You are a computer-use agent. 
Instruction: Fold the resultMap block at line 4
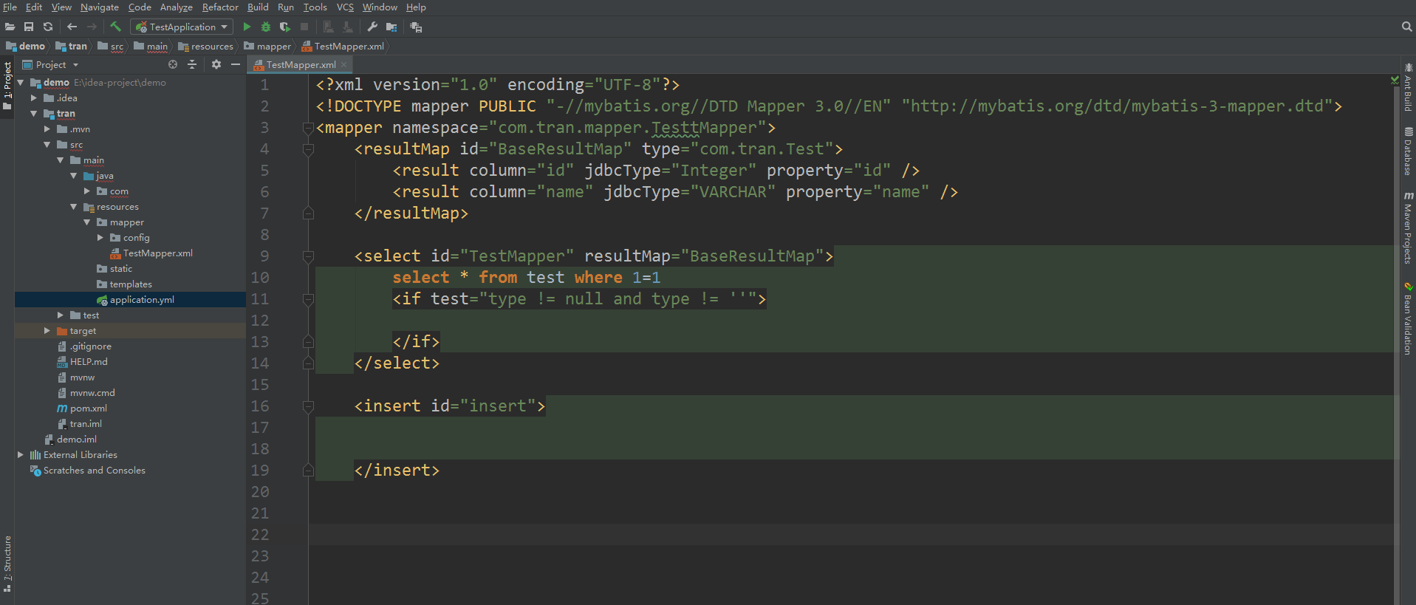point(309,149)
